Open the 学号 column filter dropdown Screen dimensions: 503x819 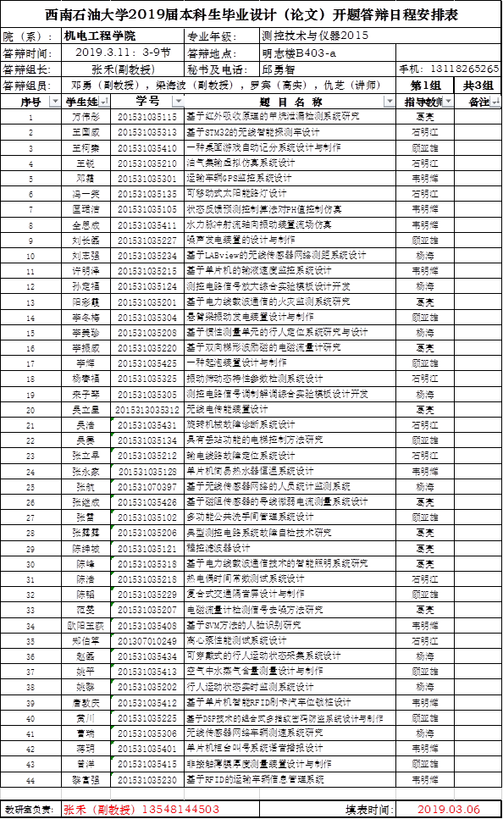pos(178,102)
